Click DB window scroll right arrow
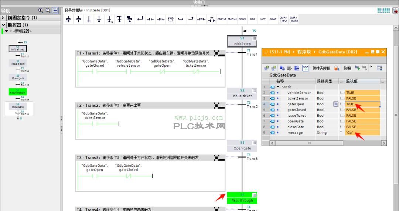 pyautogui.click(x=384, y=143)
